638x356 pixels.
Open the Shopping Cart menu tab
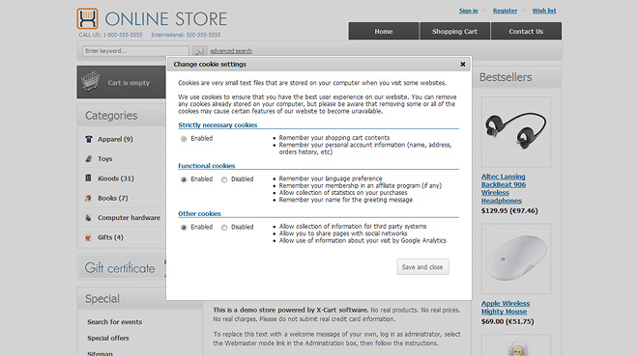click(x=454, y=31)
